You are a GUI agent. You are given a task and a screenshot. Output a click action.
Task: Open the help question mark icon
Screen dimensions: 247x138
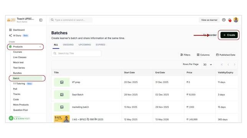(x=224, y=20)
